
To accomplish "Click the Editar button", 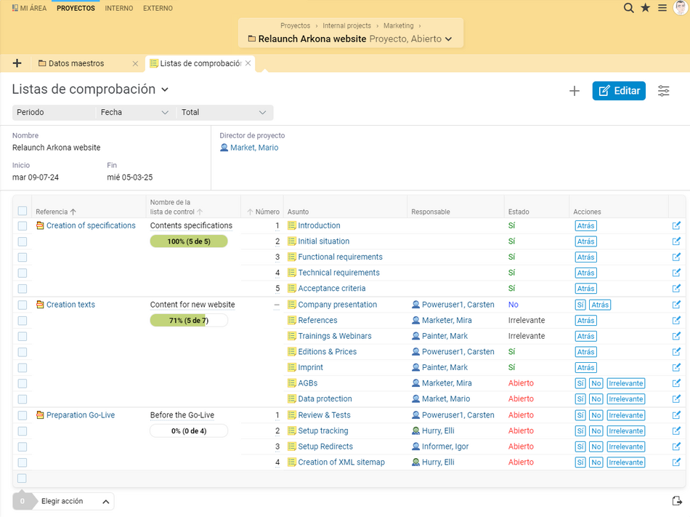I will coord(619,91).
